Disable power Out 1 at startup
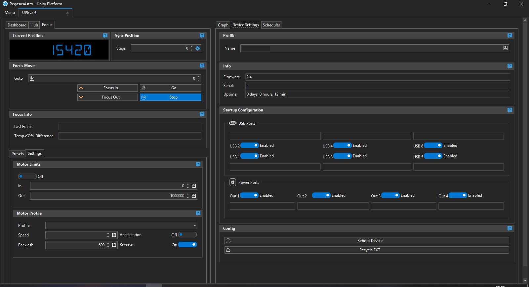 click(x=249, y=195)
